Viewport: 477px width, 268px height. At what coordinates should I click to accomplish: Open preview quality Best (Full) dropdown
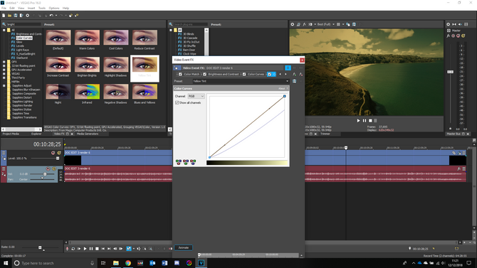(x=333, y=24)
